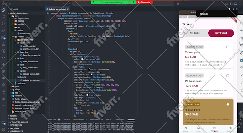The width and height of the screenshot is (243, 133).
Task: Expand the TIMELINE section
Action: point(13,119)
